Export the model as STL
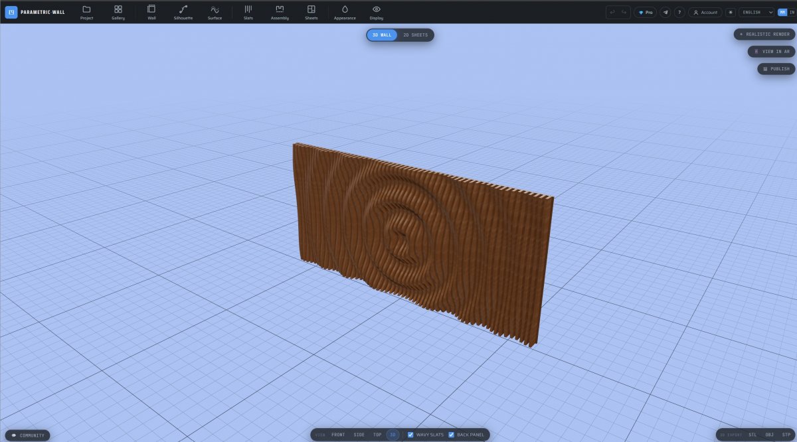 click(753, 435)
